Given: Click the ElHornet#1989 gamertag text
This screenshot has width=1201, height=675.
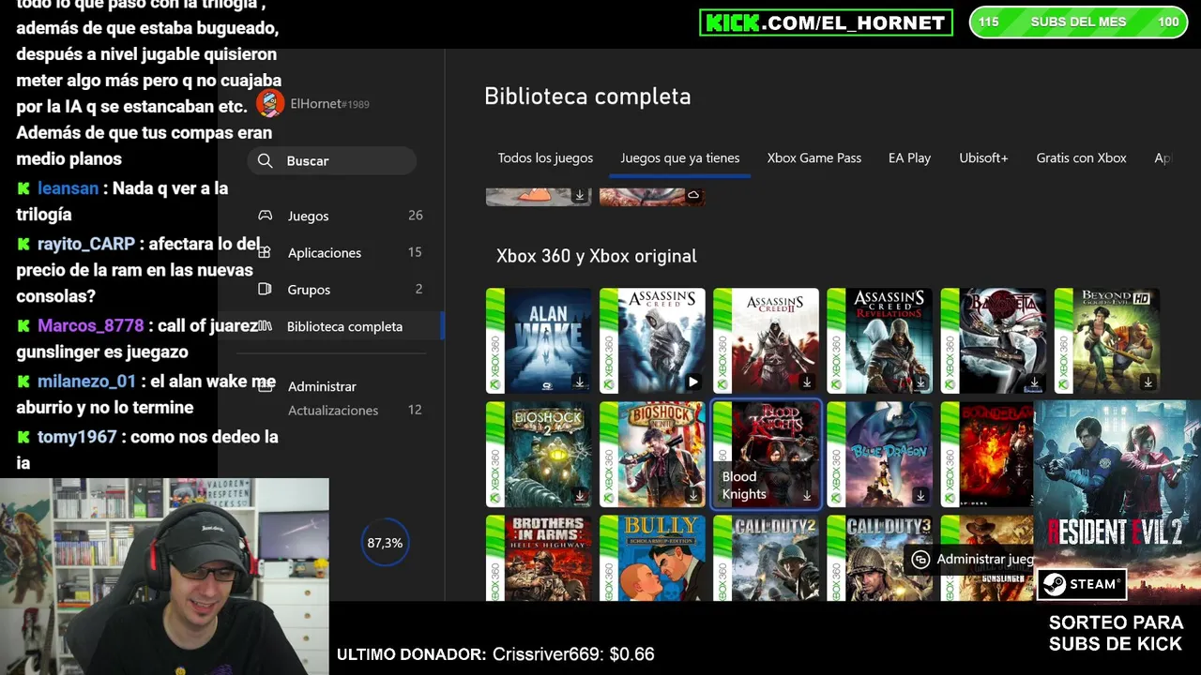Looking at the screenshot, I should point(329,104).
